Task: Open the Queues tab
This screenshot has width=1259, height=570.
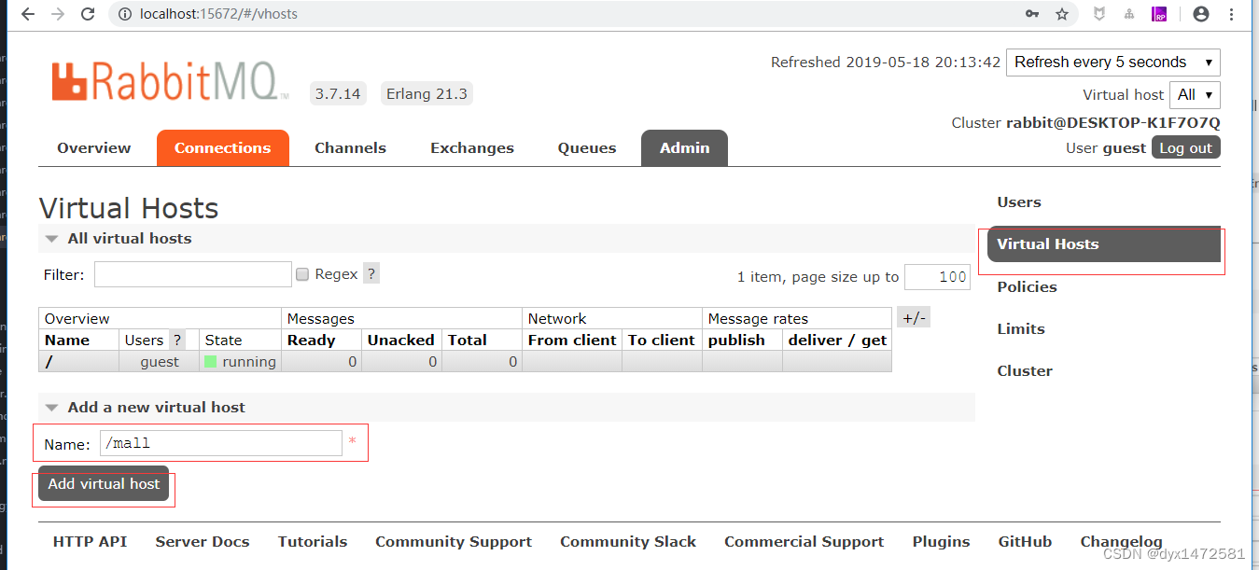Action: (x=587, y=148)
